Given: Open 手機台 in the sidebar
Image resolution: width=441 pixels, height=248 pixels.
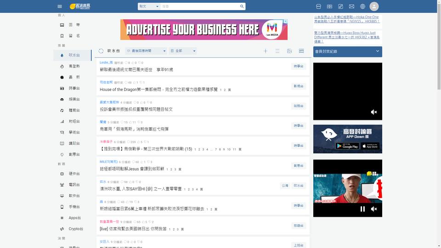Looking at the screenshot, I should (x=72, y=207).
